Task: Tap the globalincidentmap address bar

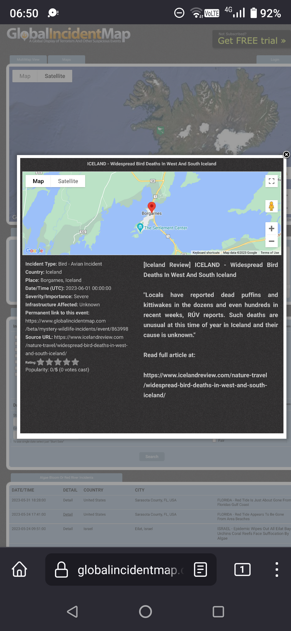Action: coord(127,570)
